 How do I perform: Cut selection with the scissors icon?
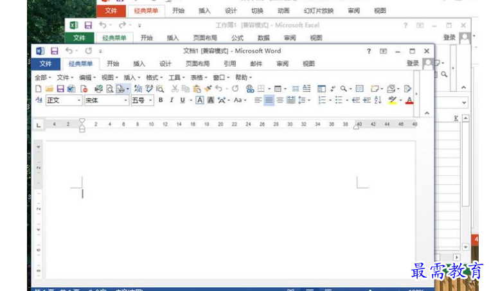coord(175,89)
